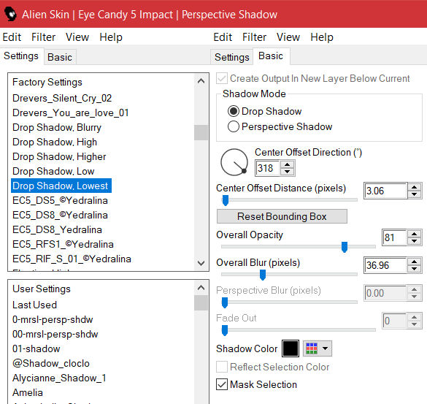
Task: Decrease Overall Blur with down arrow
Action: point(414,269)
